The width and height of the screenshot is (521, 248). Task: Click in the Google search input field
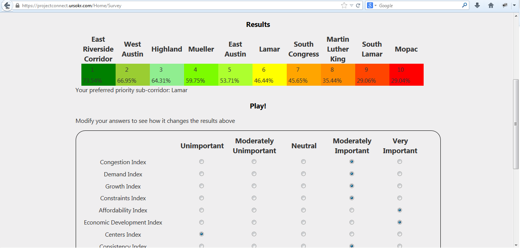click(x=418, y=6)
